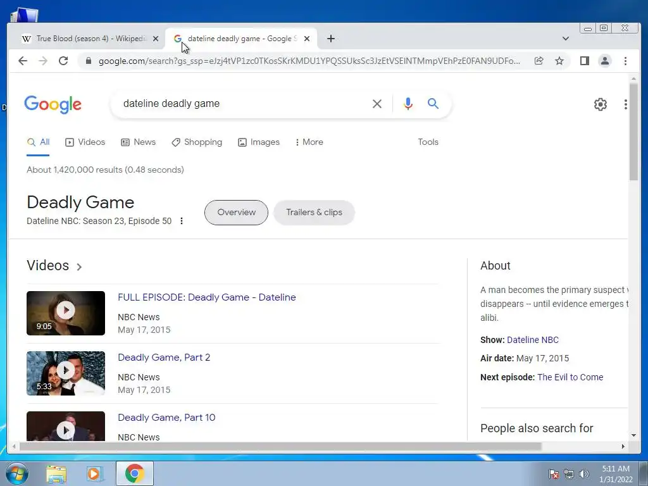Open the network tray icon
Screen dimensions: 648x486
[x=569, y=474]
